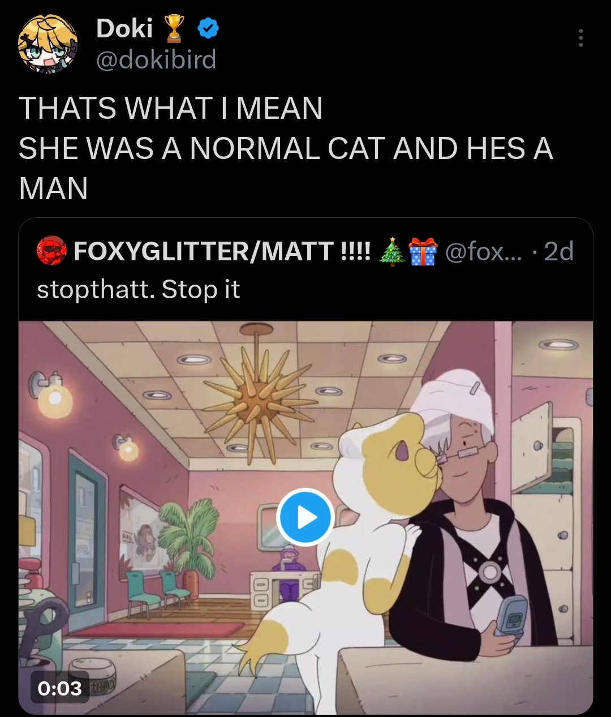Open the "stopthatt. Stop it" quoted text
Screen dimensions: 611x717
(139, 290)
